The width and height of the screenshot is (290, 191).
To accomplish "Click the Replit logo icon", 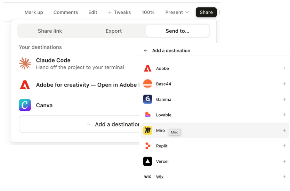I will 147,146.
